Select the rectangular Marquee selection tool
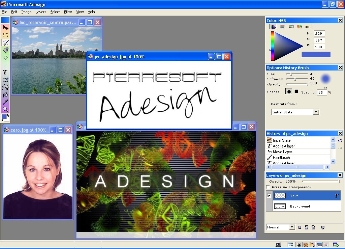 pos(5,35)
